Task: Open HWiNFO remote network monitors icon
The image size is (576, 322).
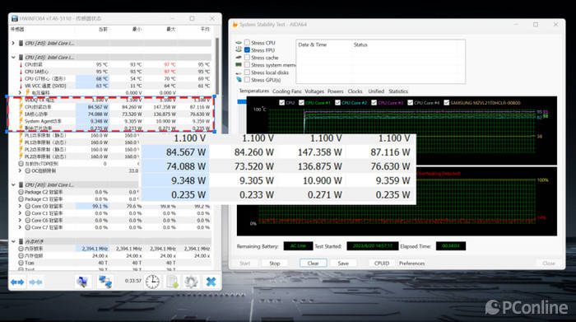Action: [x=105, y=282]
